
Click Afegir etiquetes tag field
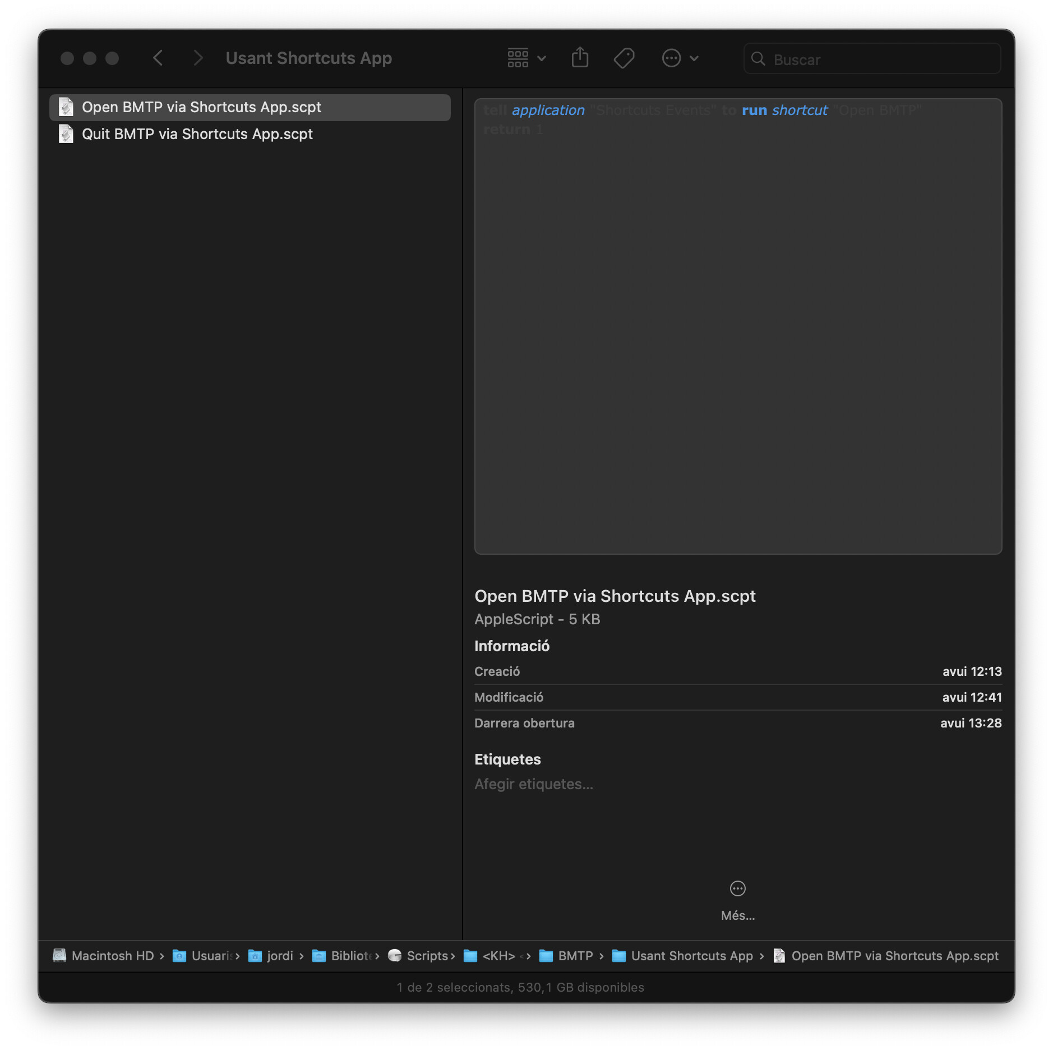click(534, 784)
